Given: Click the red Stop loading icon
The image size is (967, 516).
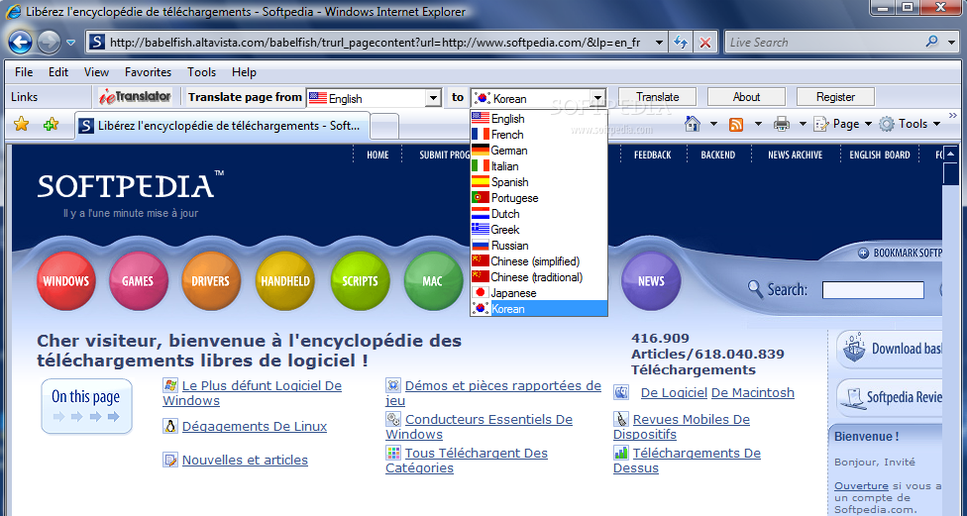Looking at the screenshot, I should (704, 43).
